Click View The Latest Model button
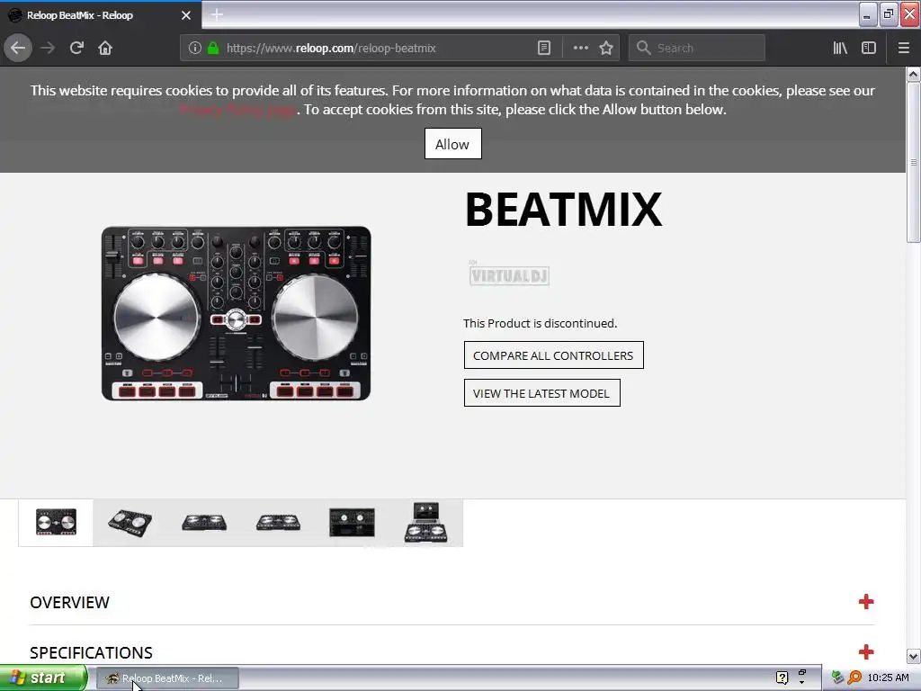Screen dimensions: 921x691 [x=541, y=393]
